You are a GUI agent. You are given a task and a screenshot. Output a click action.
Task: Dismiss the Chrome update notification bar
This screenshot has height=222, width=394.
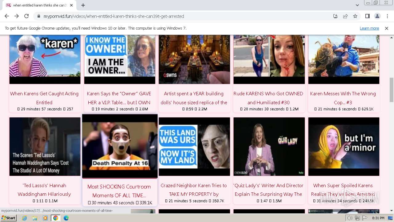387,28
